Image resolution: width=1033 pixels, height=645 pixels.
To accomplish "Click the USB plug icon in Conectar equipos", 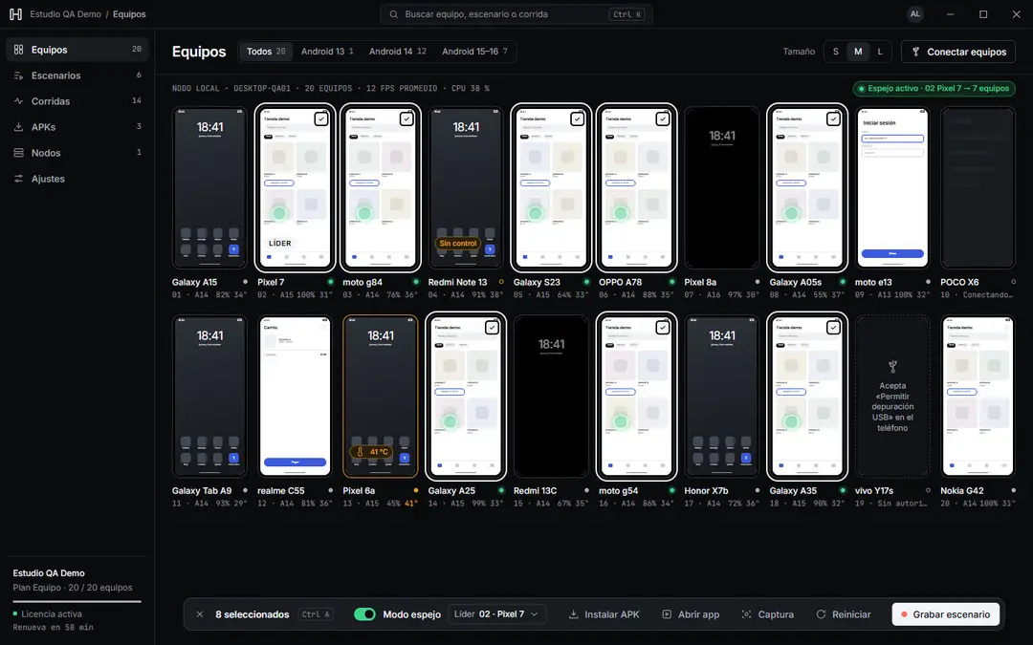I will click(915, 52).
